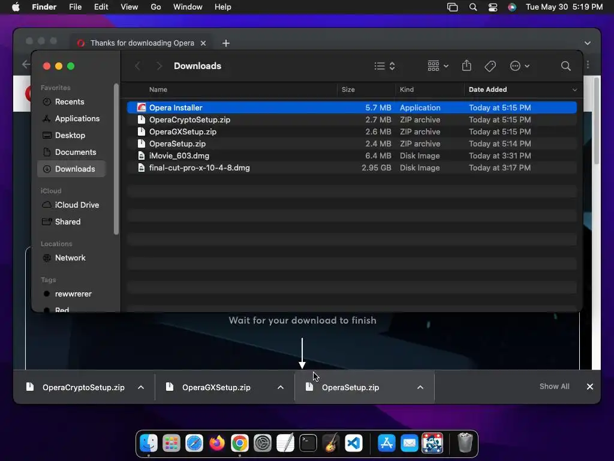The image size is (614, 461).
Task: Sort by the Name column header
Action: coord(158,89)
